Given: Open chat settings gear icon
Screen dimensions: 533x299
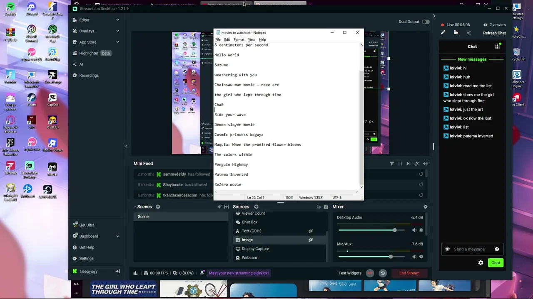Looking at the screenshot, I should pos(481,263).
